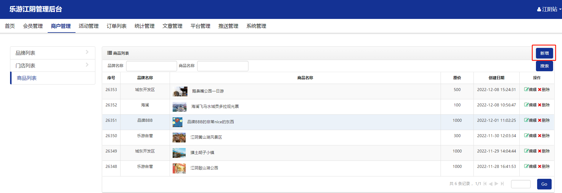Click the previous page arrow icon

[x=491, y=184]
